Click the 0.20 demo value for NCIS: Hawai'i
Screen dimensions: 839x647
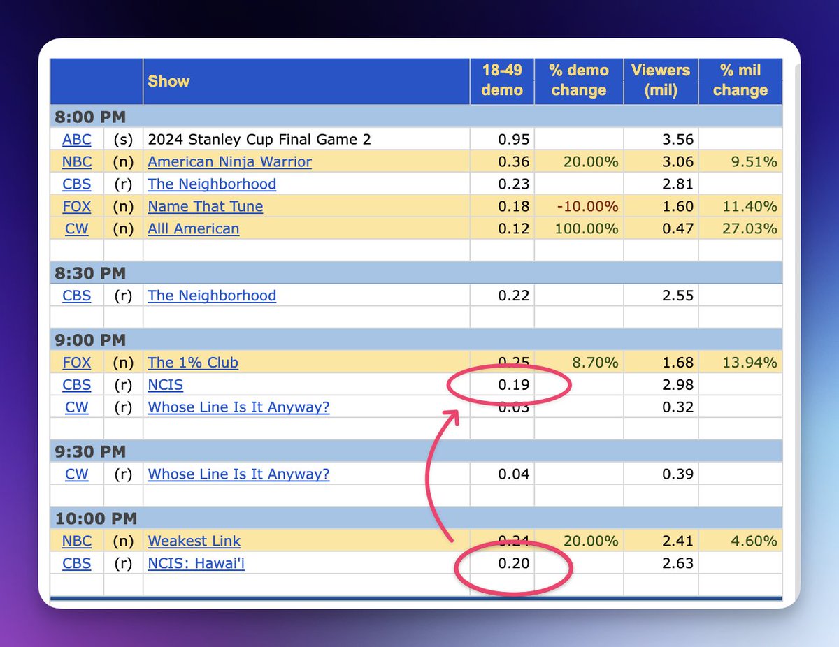514,563
